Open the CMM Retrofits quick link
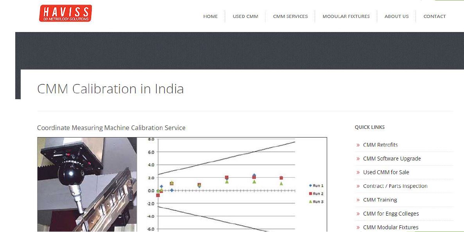Image resolution: width=464 pixels, height=232 pixels. pos(380,145)
